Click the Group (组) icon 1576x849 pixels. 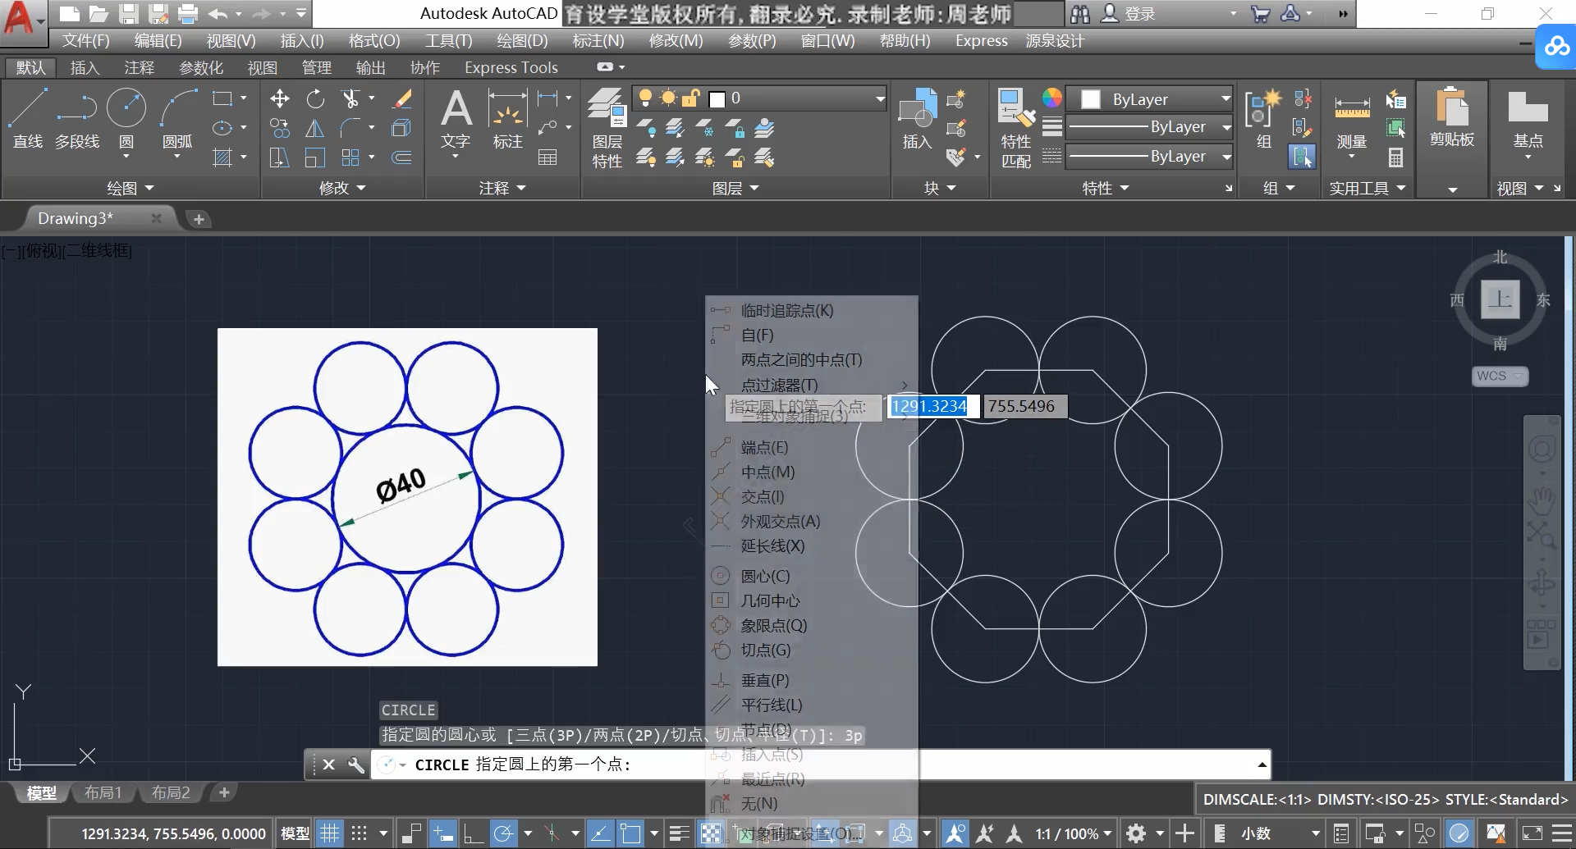tap(1262, 121)
